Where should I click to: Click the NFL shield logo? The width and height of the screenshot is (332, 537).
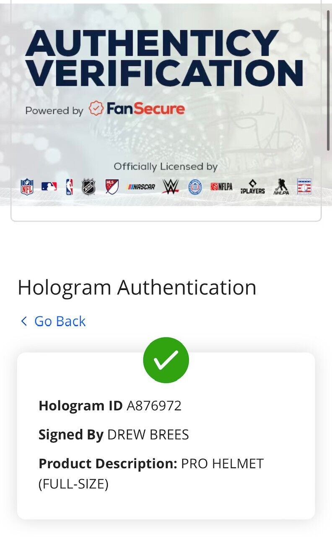(27, 187)
